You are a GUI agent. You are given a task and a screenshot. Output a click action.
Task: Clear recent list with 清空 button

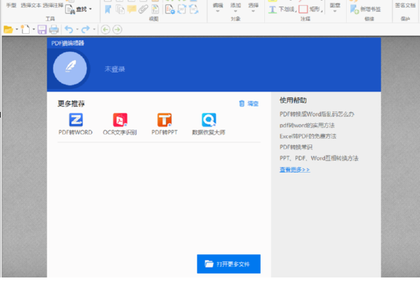(x=249, y=104)
